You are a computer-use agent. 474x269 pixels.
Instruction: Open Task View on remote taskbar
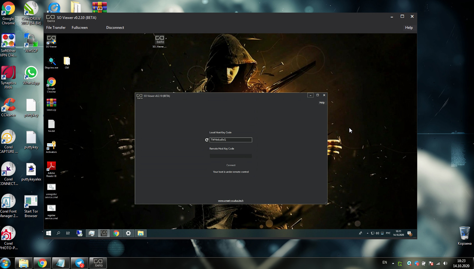pyautogui.click(x=68, y=233)
